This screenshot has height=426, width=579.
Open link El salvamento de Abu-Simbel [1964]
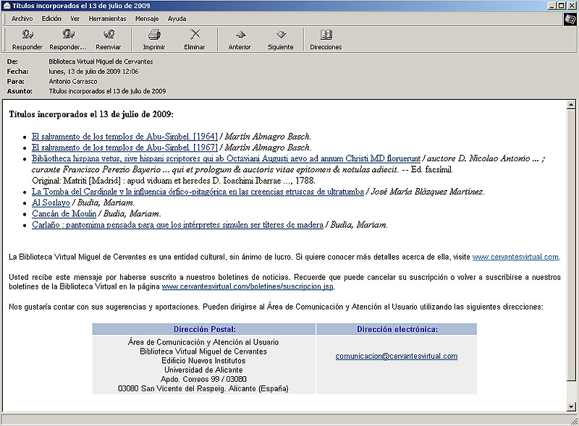pos(124,137)
